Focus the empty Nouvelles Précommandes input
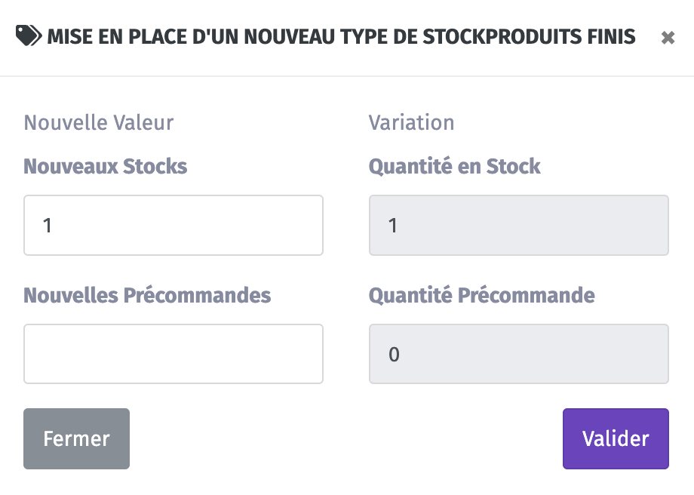This screenshot has width=694, height=495. coord(173,354)
